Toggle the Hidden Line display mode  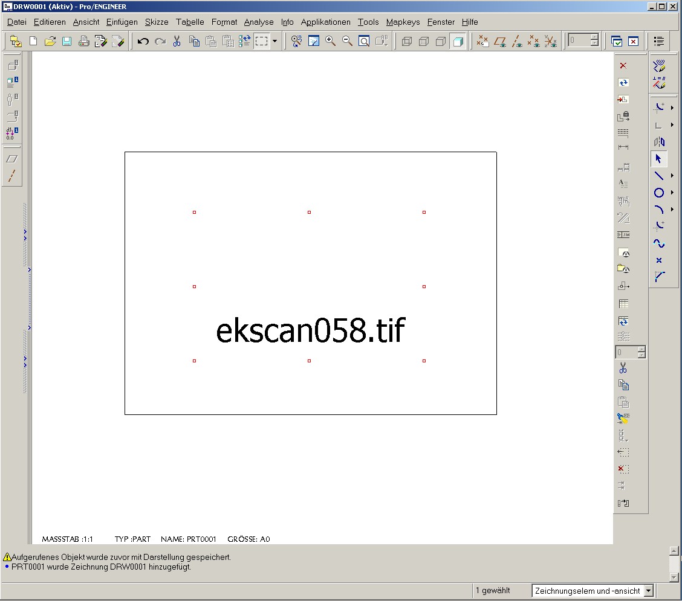(x=424, y=41)
